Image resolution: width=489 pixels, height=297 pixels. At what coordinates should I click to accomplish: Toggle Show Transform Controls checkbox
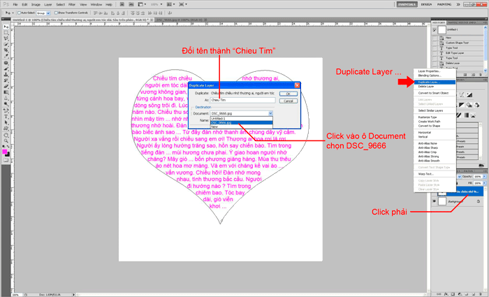tap(57, 13)
